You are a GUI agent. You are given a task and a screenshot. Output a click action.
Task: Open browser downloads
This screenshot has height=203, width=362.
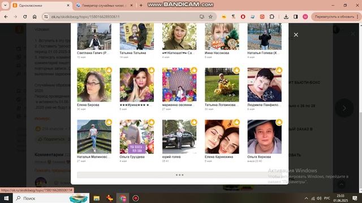(286, 16)
